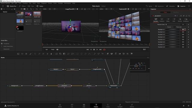Select the pCustom1 node
192x108 pixels.
[64, 86]
